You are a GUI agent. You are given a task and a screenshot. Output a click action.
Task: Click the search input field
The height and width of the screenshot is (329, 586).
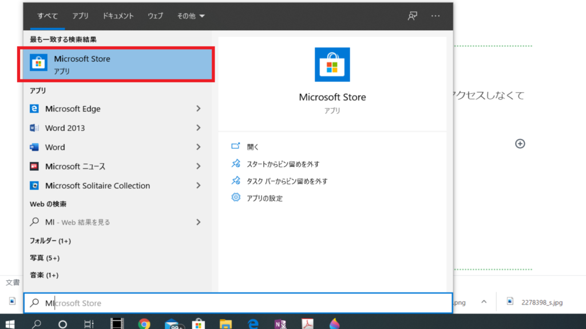pos(238,303)
